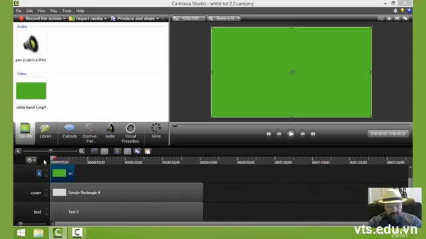Screen dimensions: 426x239
Task: Open the Edit menu
Action: (29, 11)
